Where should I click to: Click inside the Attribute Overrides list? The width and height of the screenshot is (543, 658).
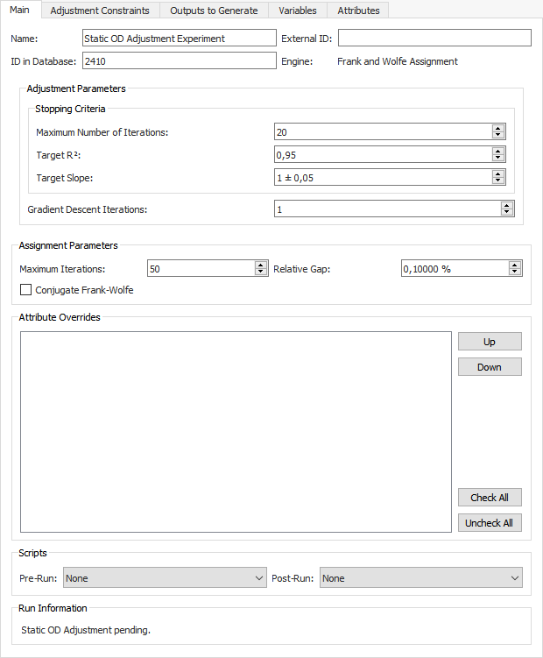[236, 432]
